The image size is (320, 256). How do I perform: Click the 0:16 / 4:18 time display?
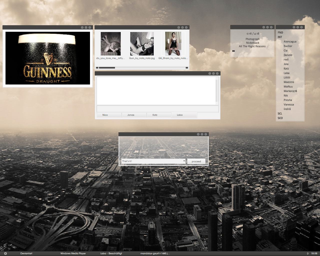(253, 33)
